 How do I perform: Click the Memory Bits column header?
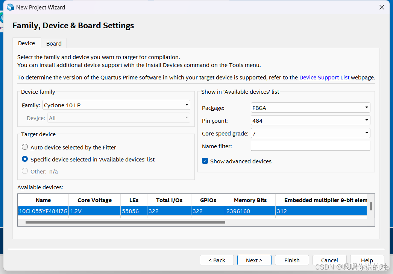click(250, 200)
